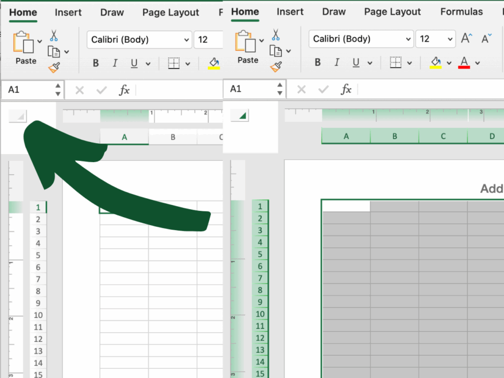Viewport: 504px width, 378px height.
Task: Open the Insert Function fx icon
Action: pyautogui.click(x=346, y=89)
